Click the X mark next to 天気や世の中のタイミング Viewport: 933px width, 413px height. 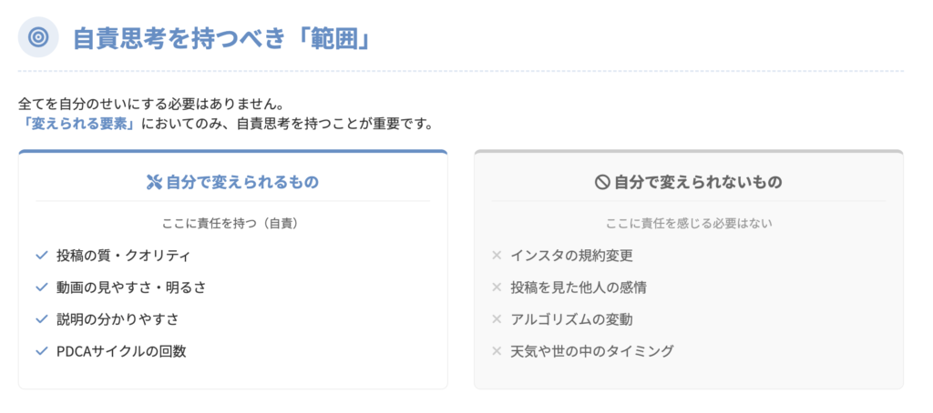pos(497,351)
